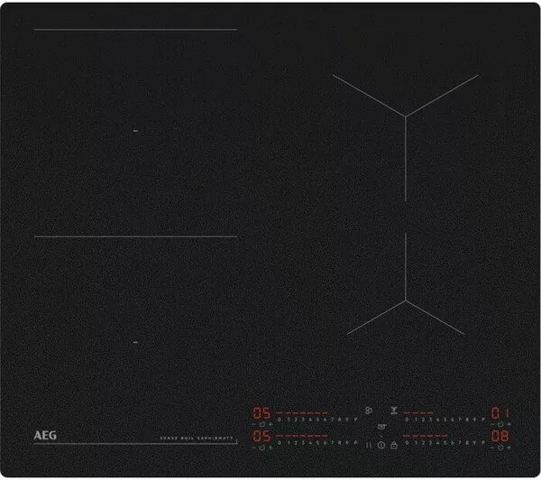This screenshot has height=480, width=541.
Task: Tap timer clock icon under the 01 display
Action: 500,424
